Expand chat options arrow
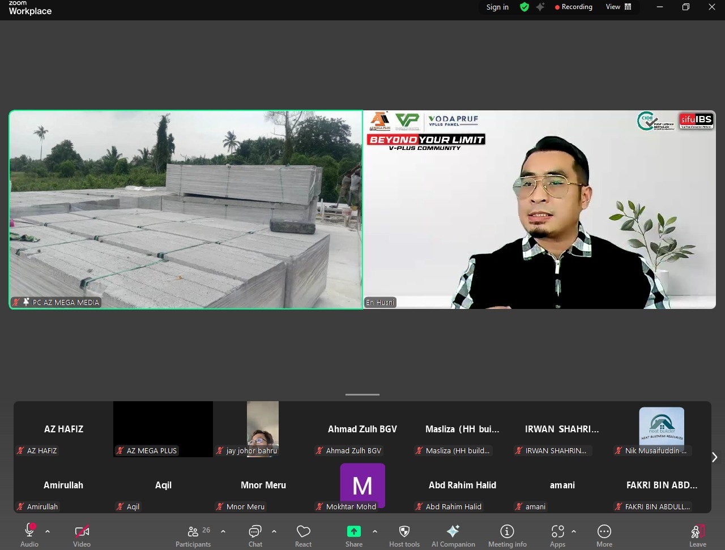The height and width of the screenshot is (550, 725). pos(274,531)
